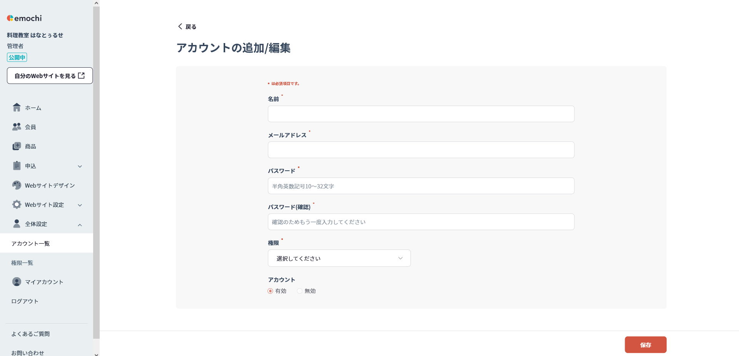739x356 pixels.
Task: Open お問い合わせ link
Action: coord(27,353)
